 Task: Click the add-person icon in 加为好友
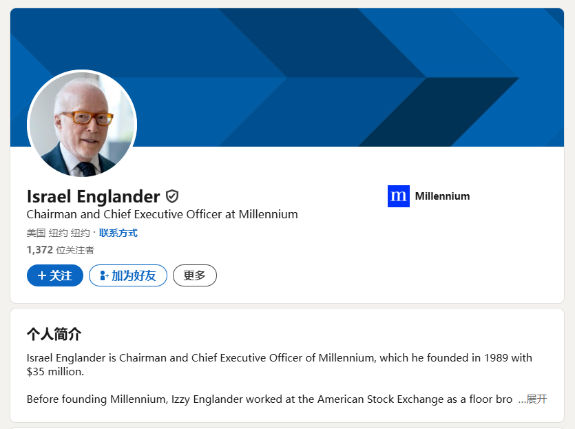click(104, 275)
